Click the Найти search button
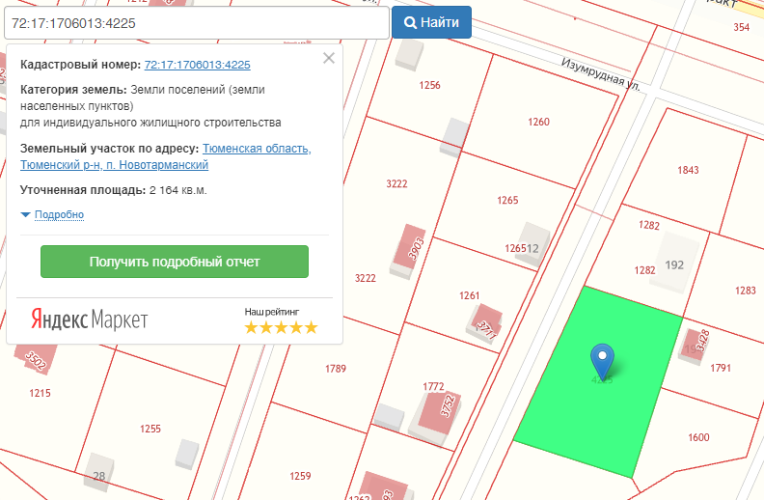 431,22
